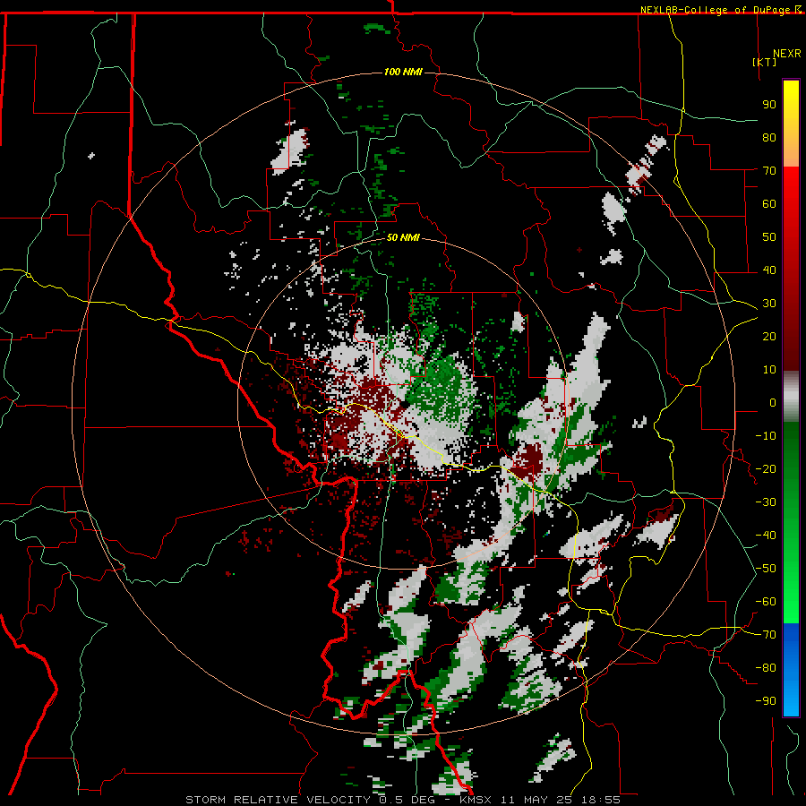
Task: Click the 30 value on the velocity scale
Action: coord(769,304)
